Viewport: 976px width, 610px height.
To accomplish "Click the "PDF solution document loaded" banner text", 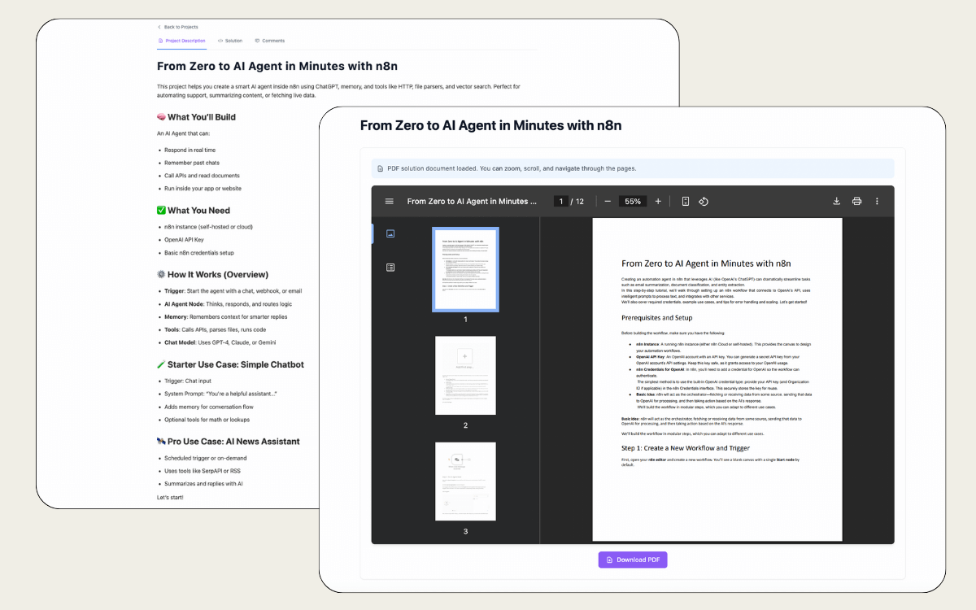I will (512, 168).
